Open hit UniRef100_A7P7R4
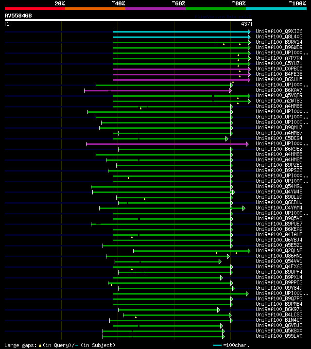 click(279, 58)
